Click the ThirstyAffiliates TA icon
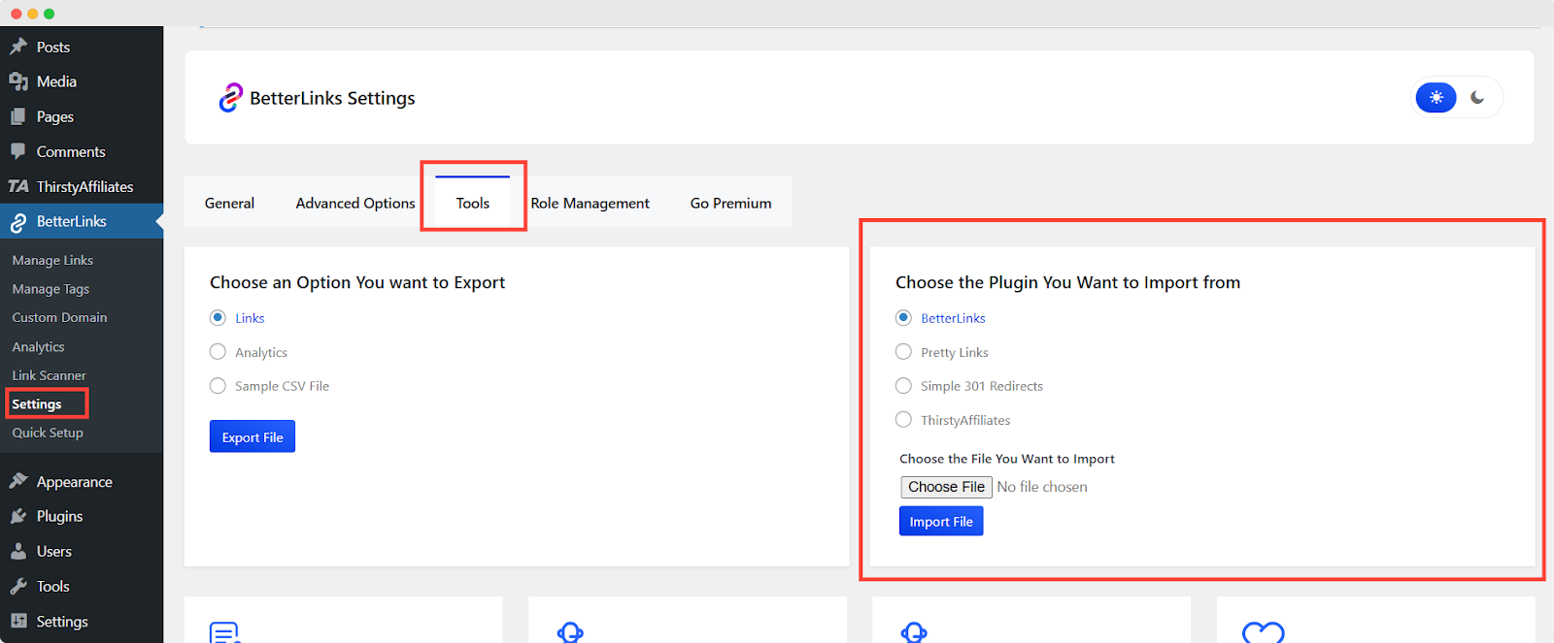The image size is (1554, 643). click(18, 186)
